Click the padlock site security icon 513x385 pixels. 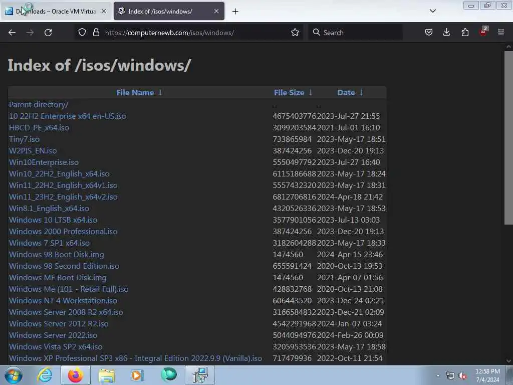(96, 33)
